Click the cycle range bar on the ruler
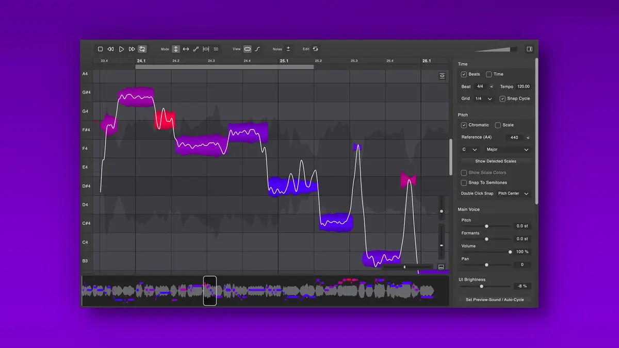The height and width of the screenshot is (348, 619). click(224, 67)
